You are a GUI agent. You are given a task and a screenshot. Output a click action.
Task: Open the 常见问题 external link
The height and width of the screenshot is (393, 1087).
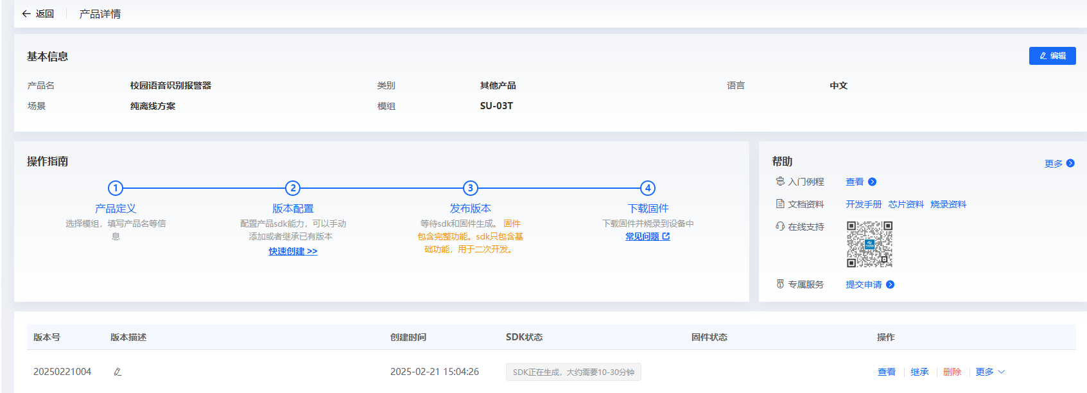click(647, 236)
